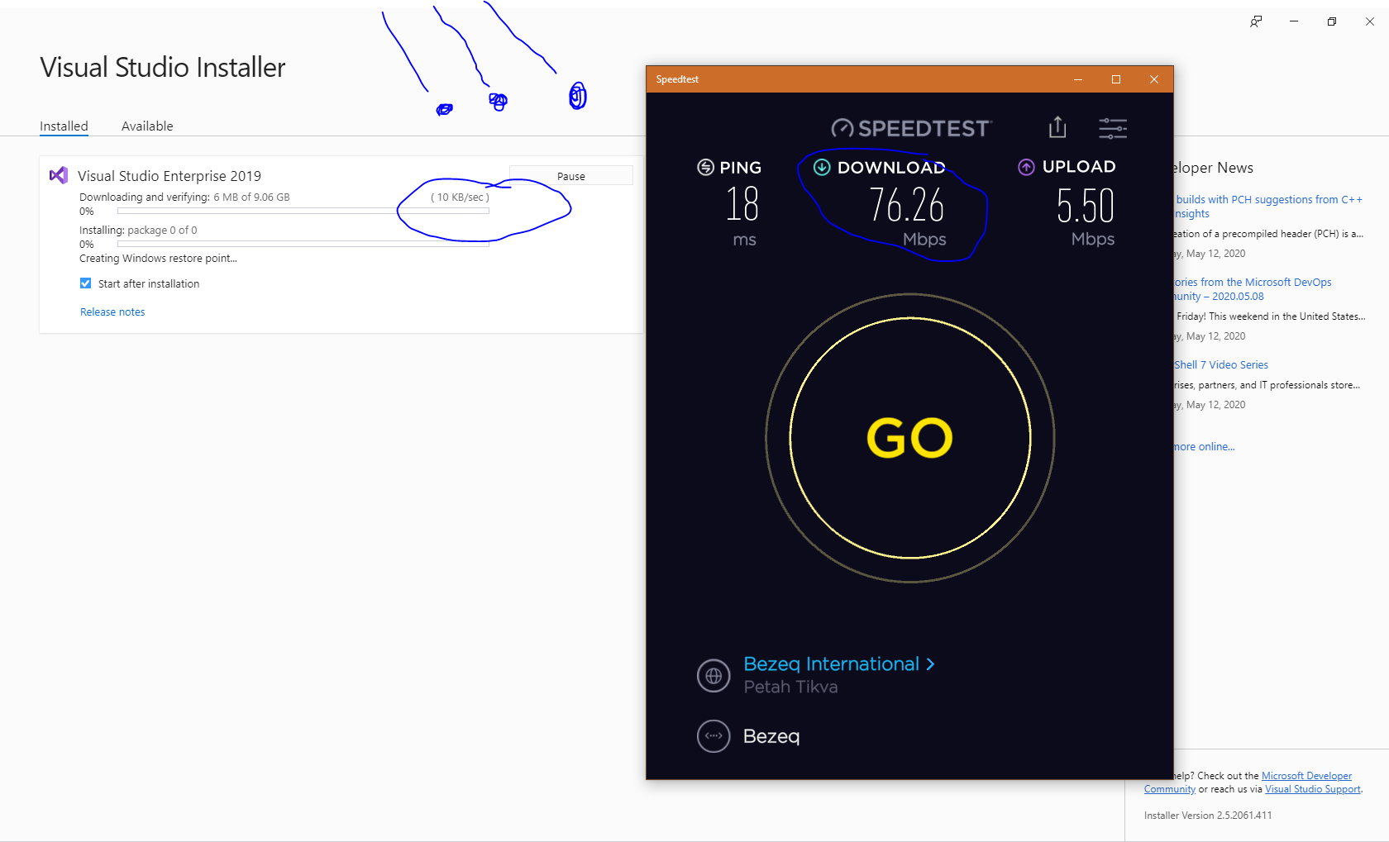Screen dimensions: 1389x842
Task: Click the Speedtest gauge logo
Action: tap(842, 128)
